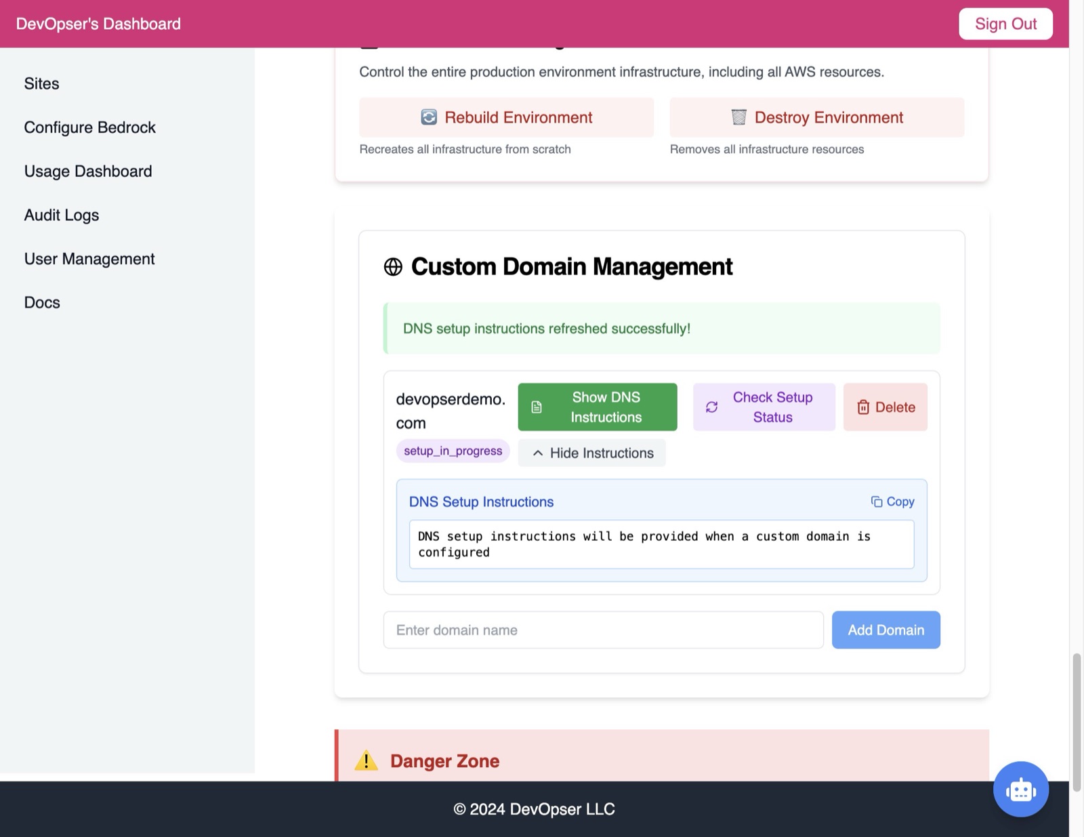The height and width of the screenshot is (837, 1084).
Task: Open the Usage Dashboard sidebar item
Action: (88, 171)
